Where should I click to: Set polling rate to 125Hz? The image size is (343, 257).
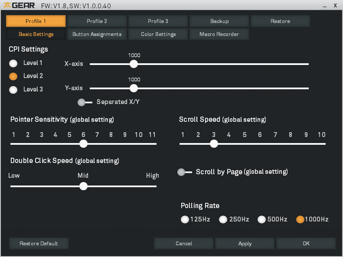tap(185, 219)
